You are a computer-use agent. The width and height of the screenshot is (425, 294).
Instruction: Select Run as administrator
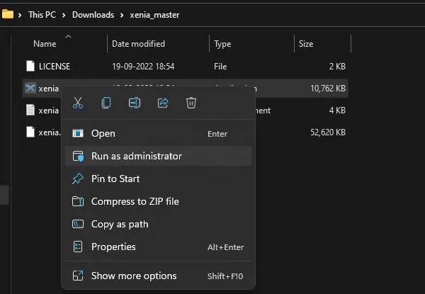click(x=158, y=156)
